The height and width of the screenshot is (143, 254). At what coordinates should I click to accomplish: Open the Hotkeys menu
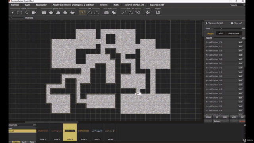104,5
